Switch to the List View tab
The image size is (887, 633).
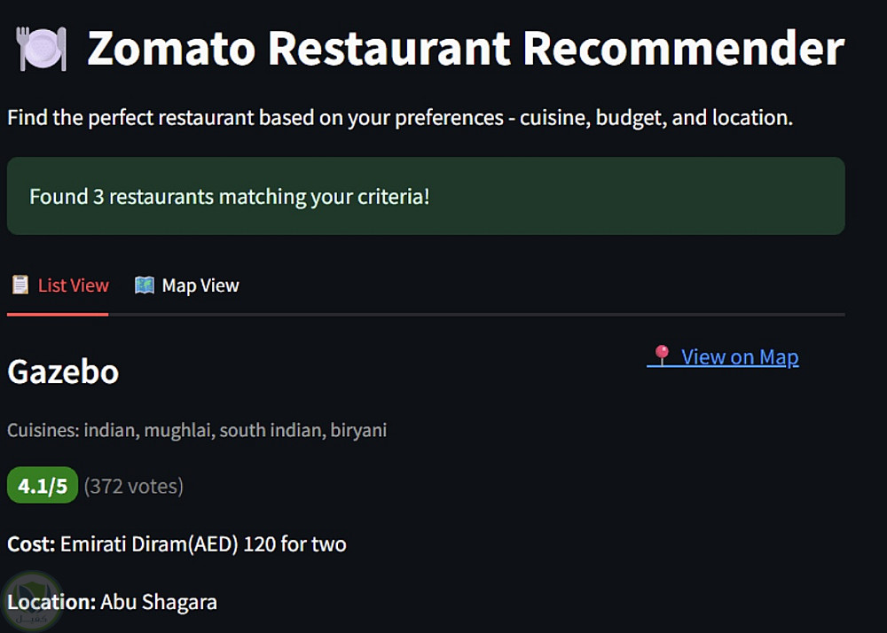[x=73, y=285]
